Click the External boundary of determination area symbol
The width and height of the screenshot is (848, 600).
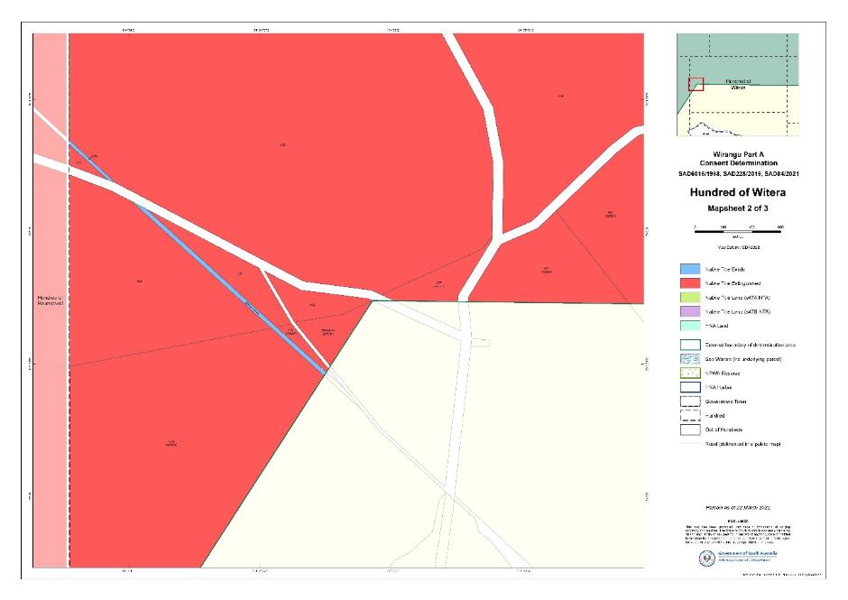pos(690,345)
